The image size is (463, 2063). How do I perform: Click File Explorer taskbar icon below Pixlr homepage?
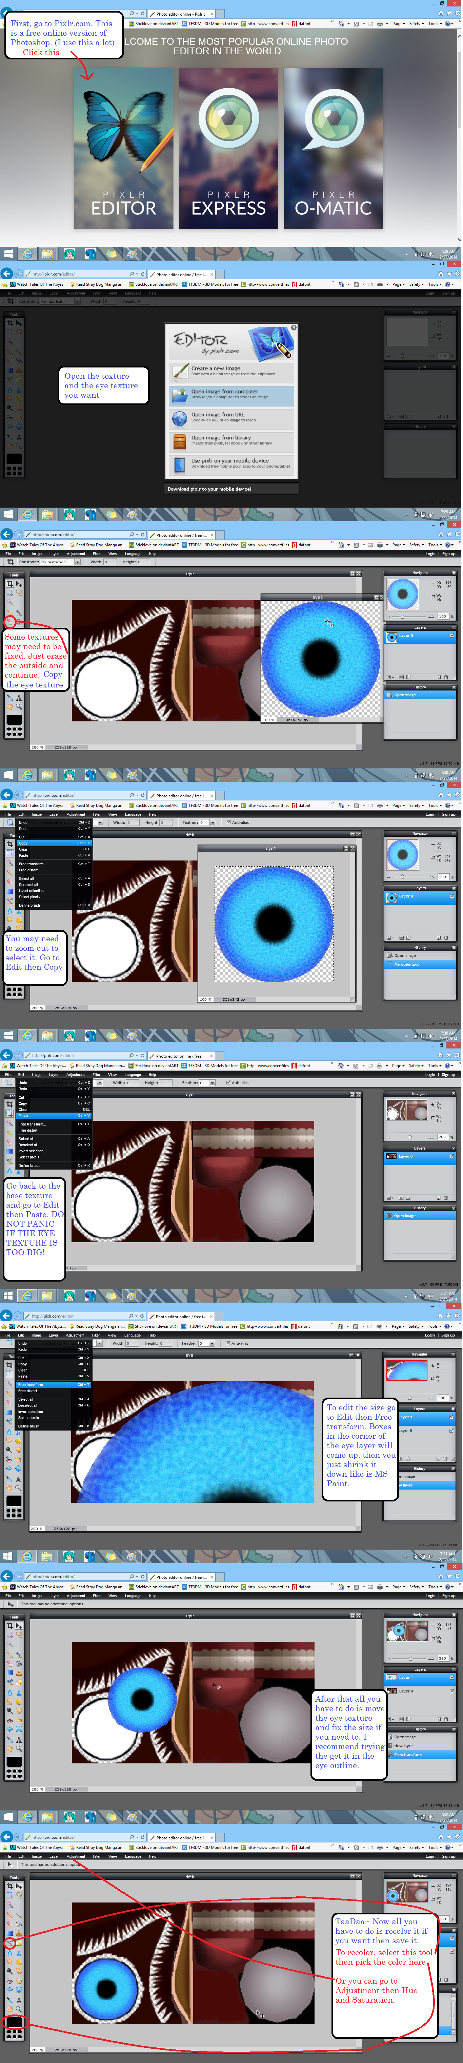coord(49,254)
